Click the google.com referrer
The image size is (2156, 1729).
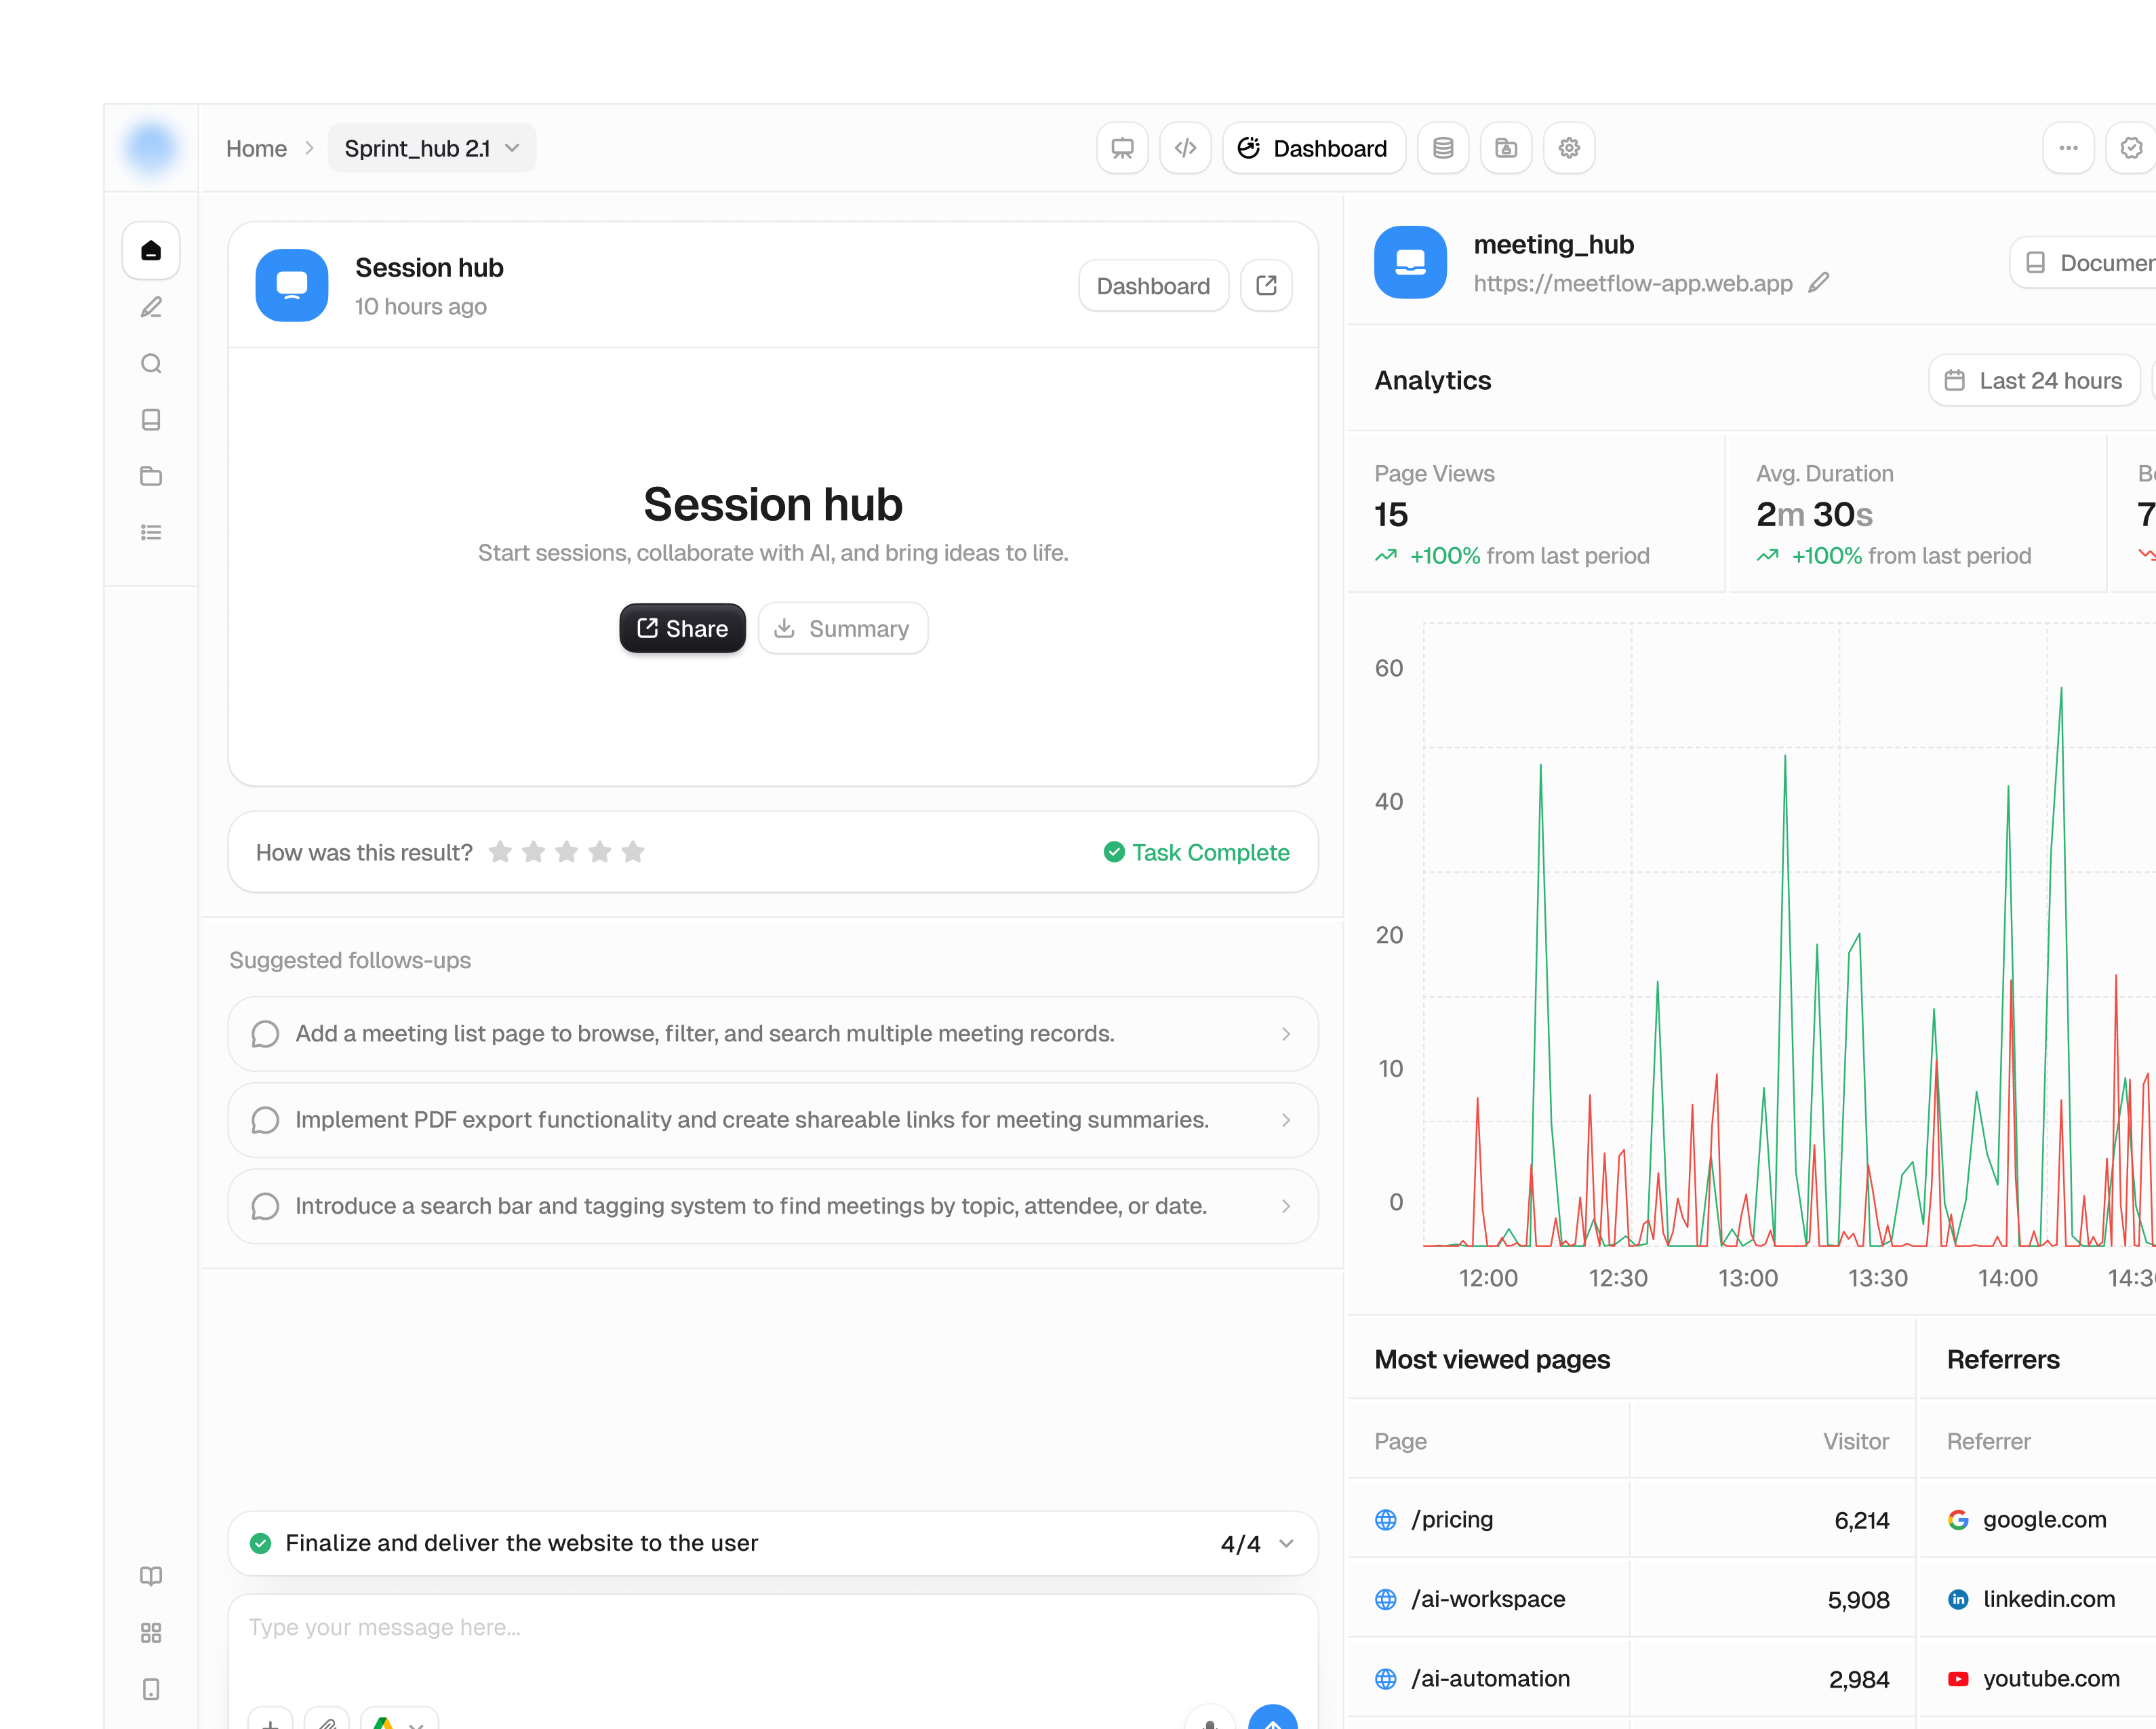2045,1520
